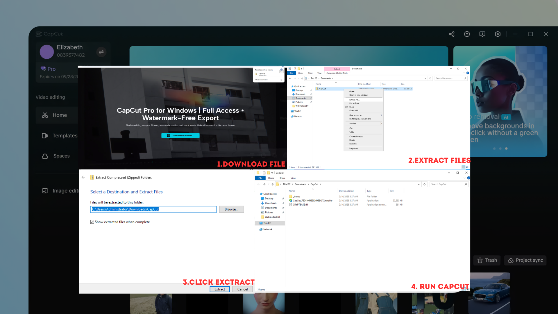Select Properties in the context menu
This screenshot has width=558, height=314.
click(x=354, y=148)
